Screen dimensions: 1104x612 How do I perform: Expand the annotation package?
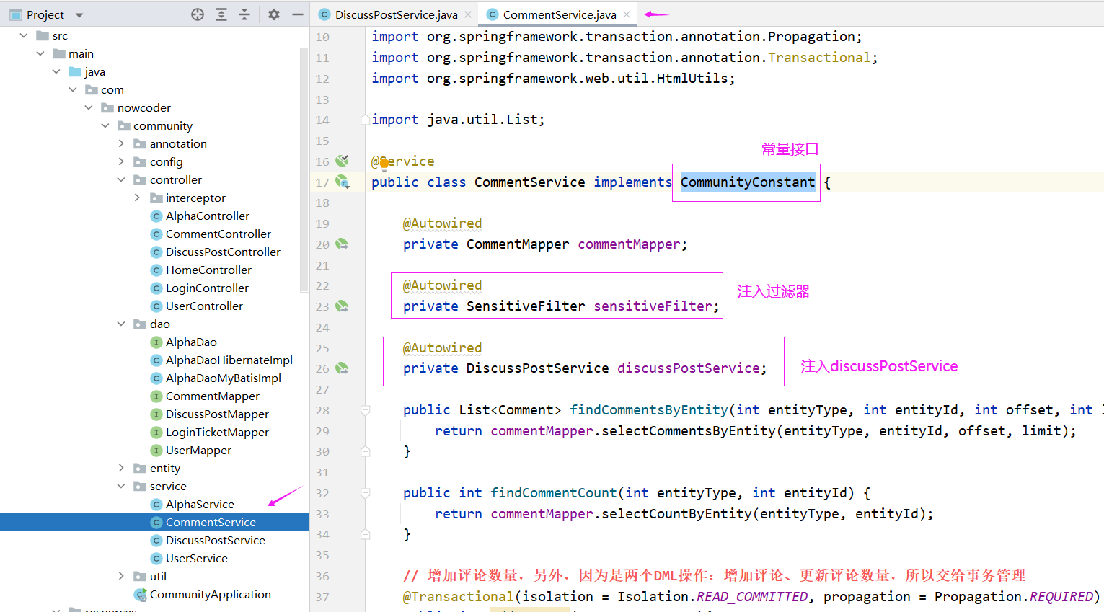coord(121,143)
